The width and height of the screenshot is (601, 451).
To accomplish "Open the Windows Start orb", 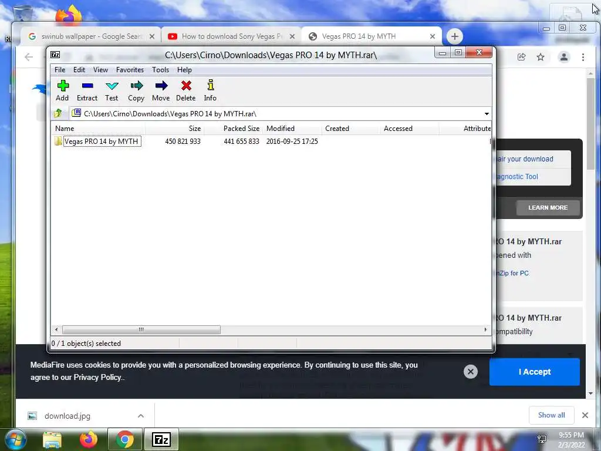I will point(16,439).
